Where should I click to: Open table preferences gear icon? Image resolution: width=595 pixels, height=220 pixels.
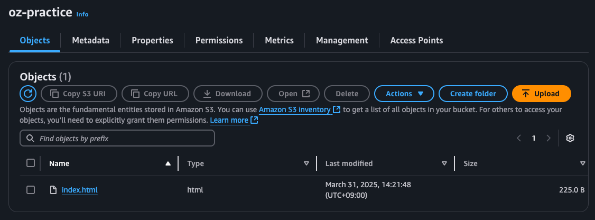[570, 138]
